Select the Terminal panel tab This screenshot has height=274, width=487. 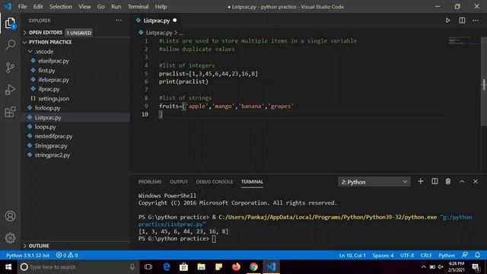252,182
